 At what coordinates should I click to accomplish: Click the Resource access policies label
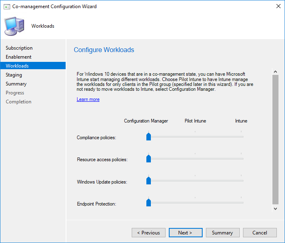pos(102,160)
